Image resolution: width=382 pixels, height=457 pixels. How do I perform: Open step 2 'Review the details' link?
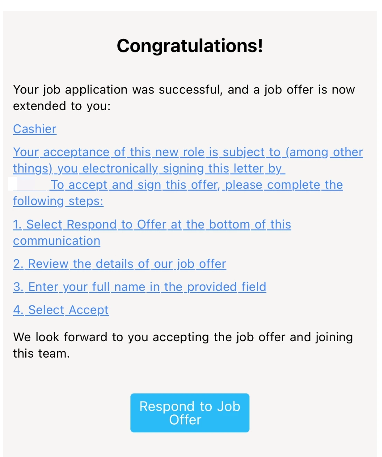coord(120,264)
